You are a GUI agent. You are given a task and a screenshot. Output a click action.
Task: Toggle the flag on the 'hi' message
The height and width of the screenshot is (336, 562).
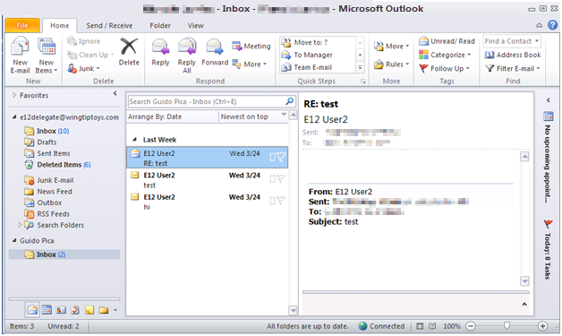point(281,201)
